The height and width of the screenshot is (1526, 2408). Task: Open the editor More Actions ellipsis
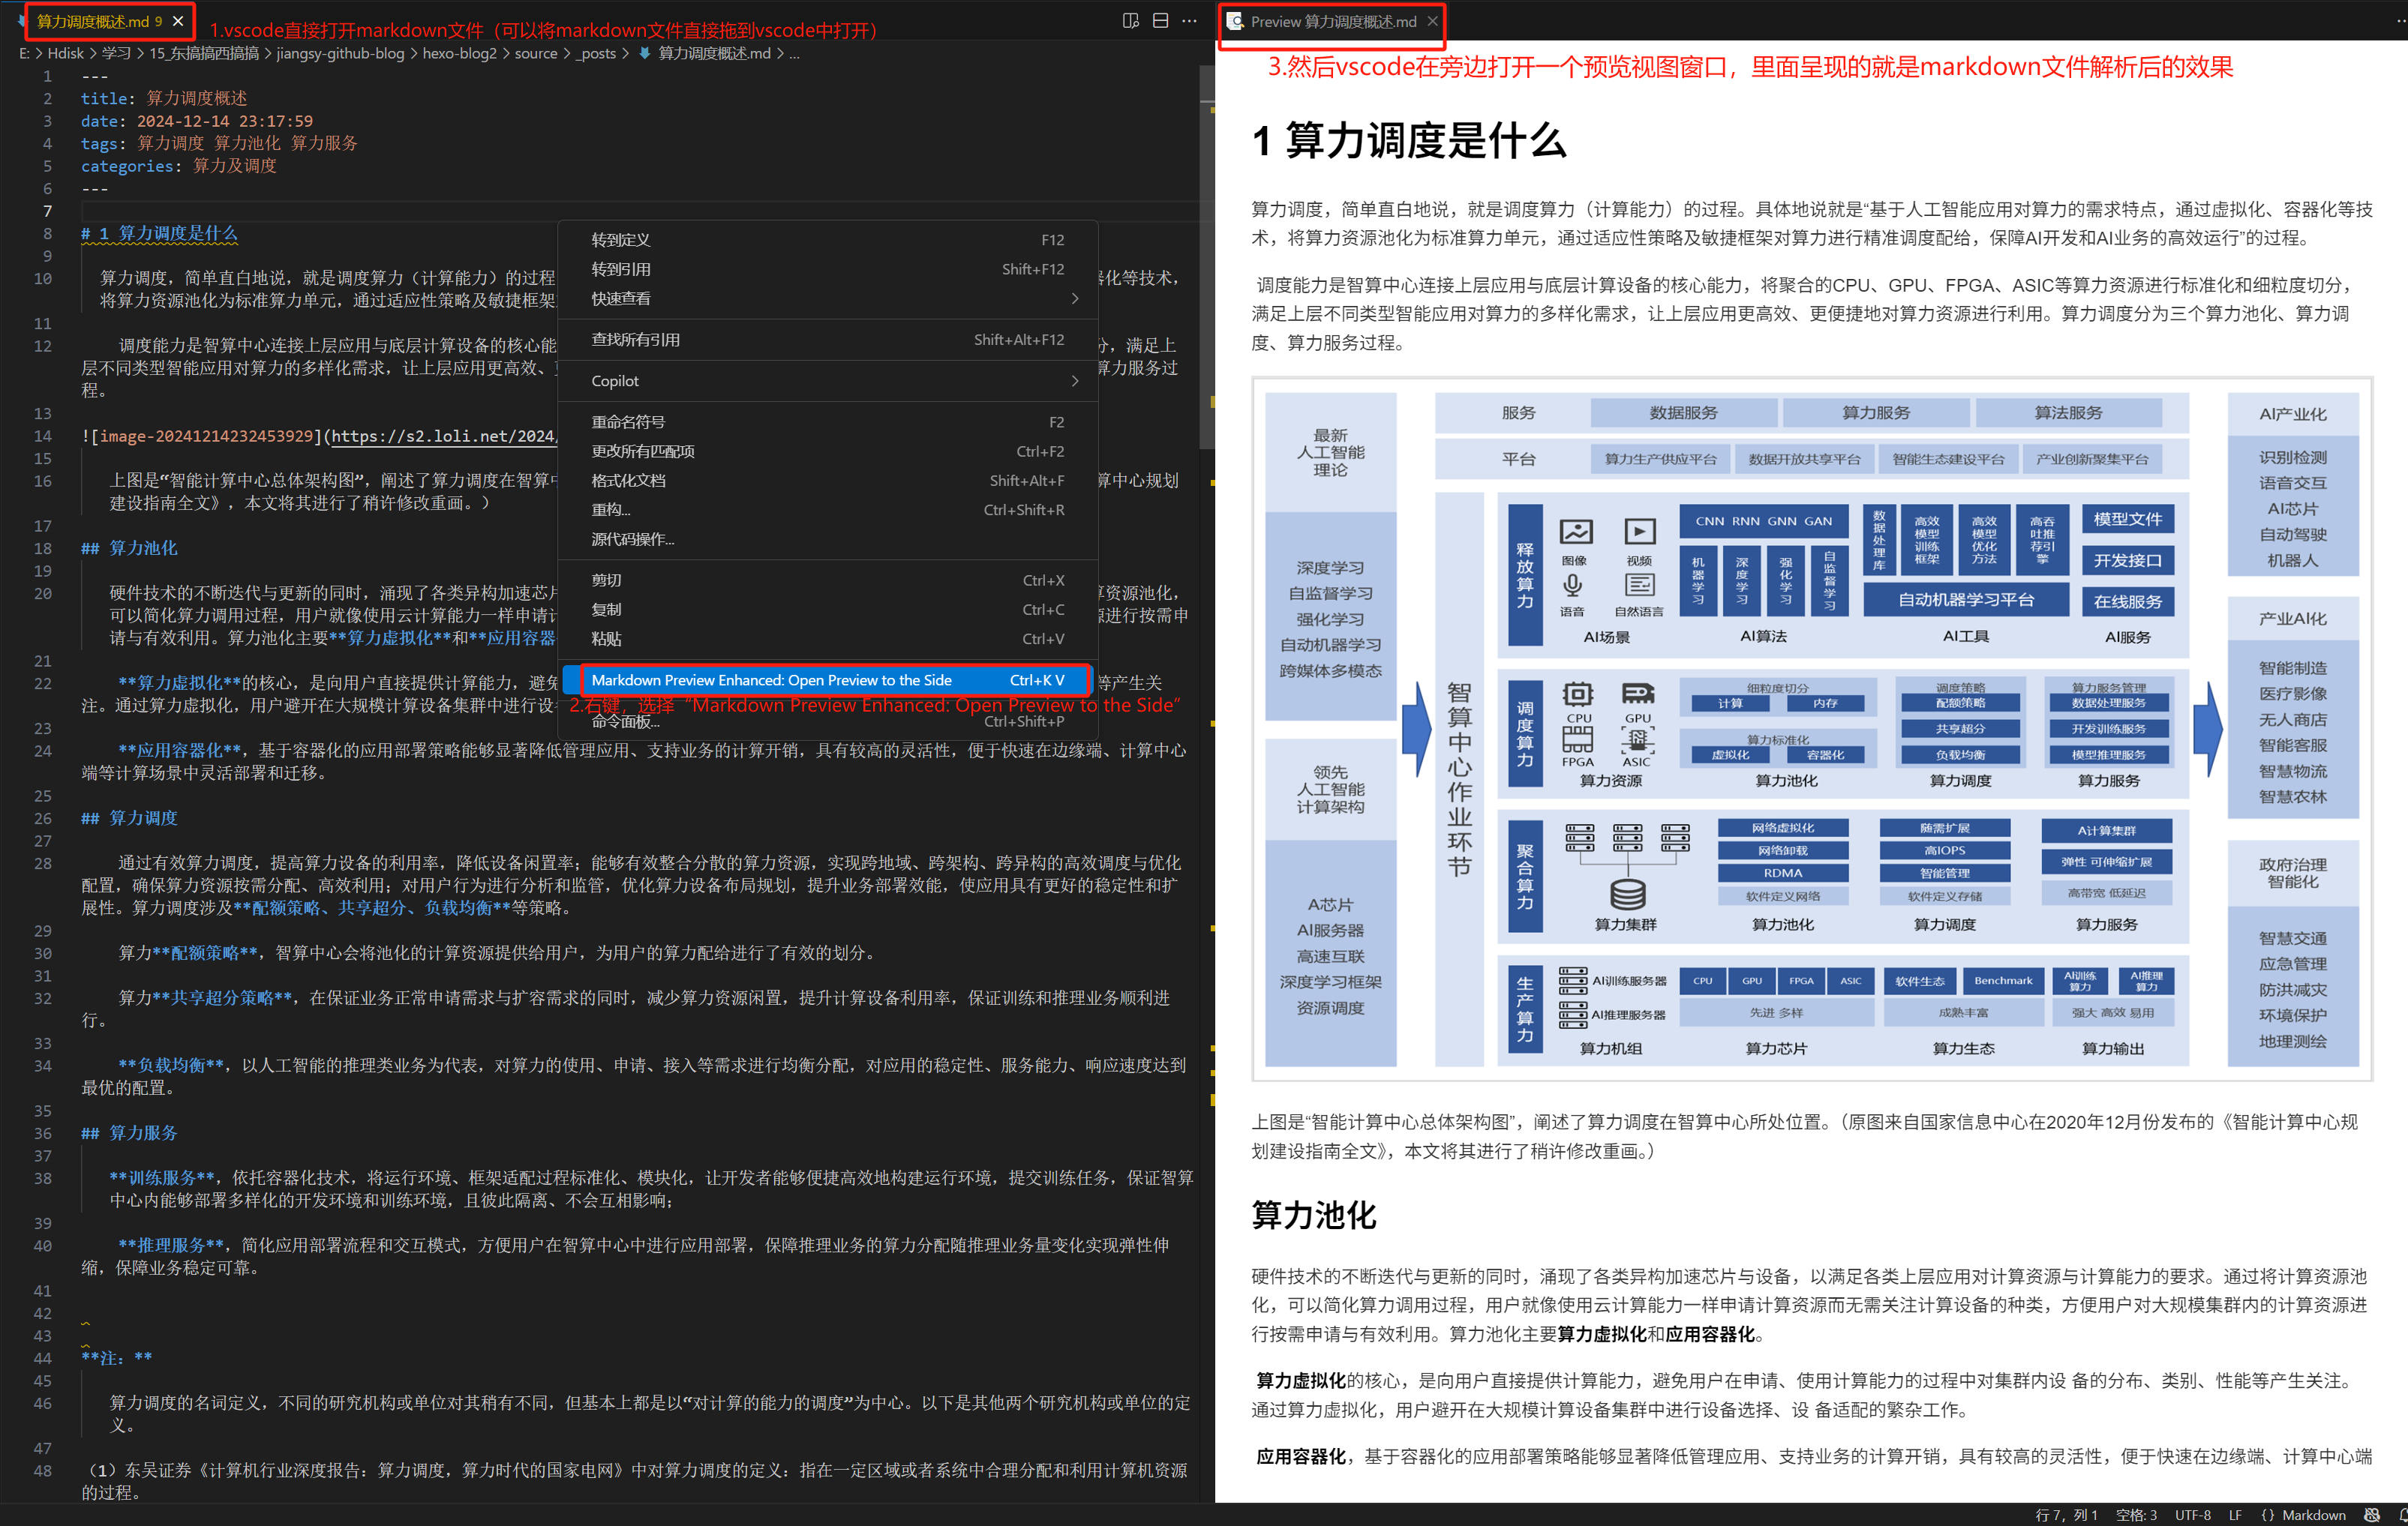[1189, 20]
